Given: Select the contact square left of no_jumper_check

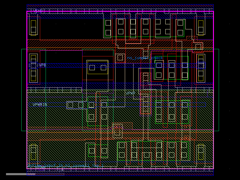Looking at the screenshot, I should pos(120,57).
